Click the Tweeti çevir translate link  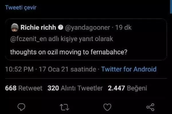[x=21, y=8]
